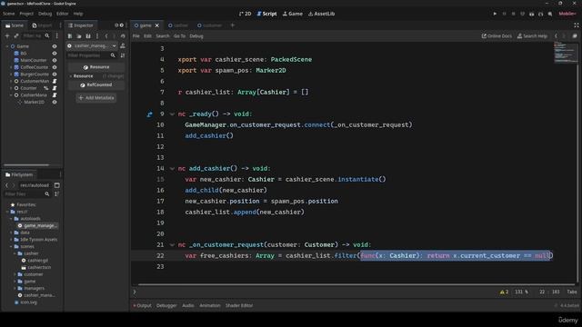This screenshot has width=582, height=327.
Task: Open the Game workspace
Action: tap(293, 14)
